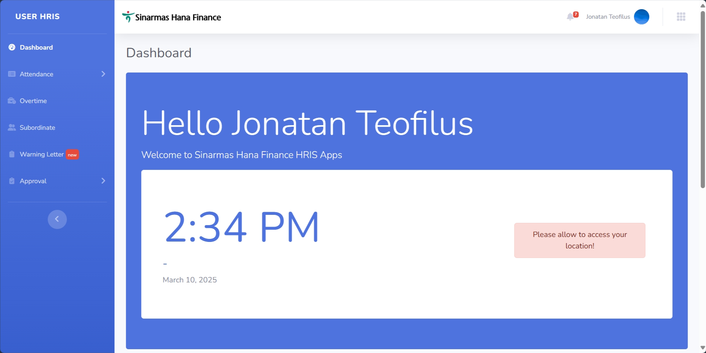Expand the Attendance submenu chevron
This screenshot has height=353, width=706.
103,74
